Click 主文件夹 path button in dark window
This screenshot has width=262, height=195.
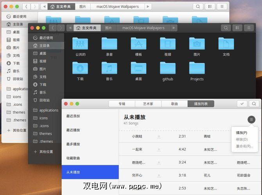pyautogui.click(x=87, y=28)
